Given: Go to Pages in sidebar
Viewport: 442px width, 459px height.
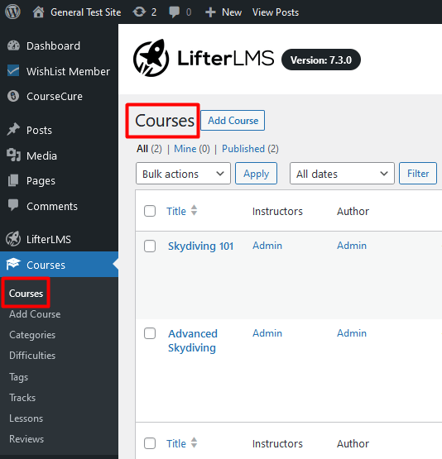Looking at the screenshot, I should coord(41,181).
